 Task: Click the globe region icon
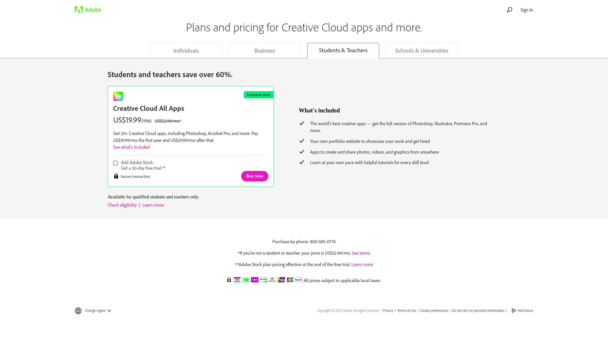click(78, 311)
